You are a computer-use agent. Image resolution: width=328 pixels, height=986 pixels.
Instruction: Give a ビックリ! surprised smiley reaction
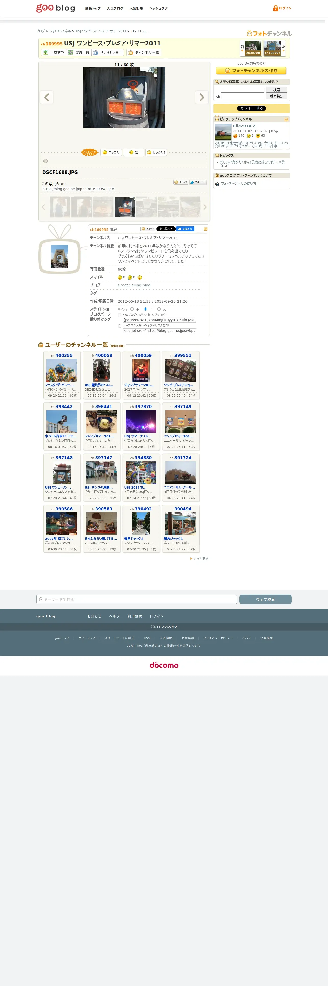click(156, 152)
